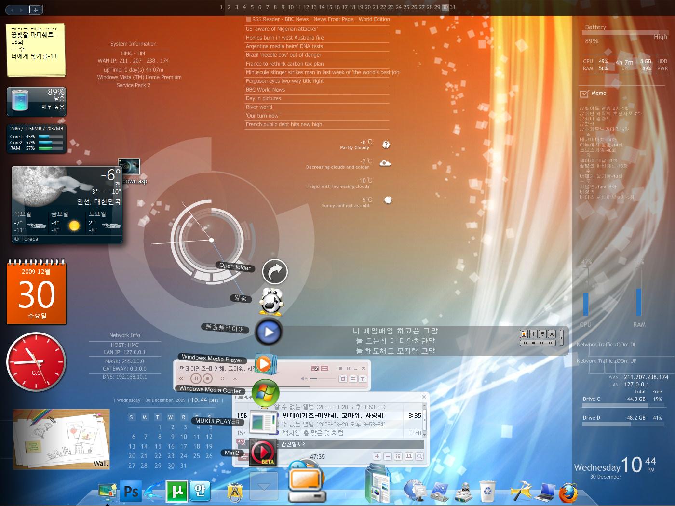Open 'US aware of Nigerian attacker' headline

click(282, 29)
